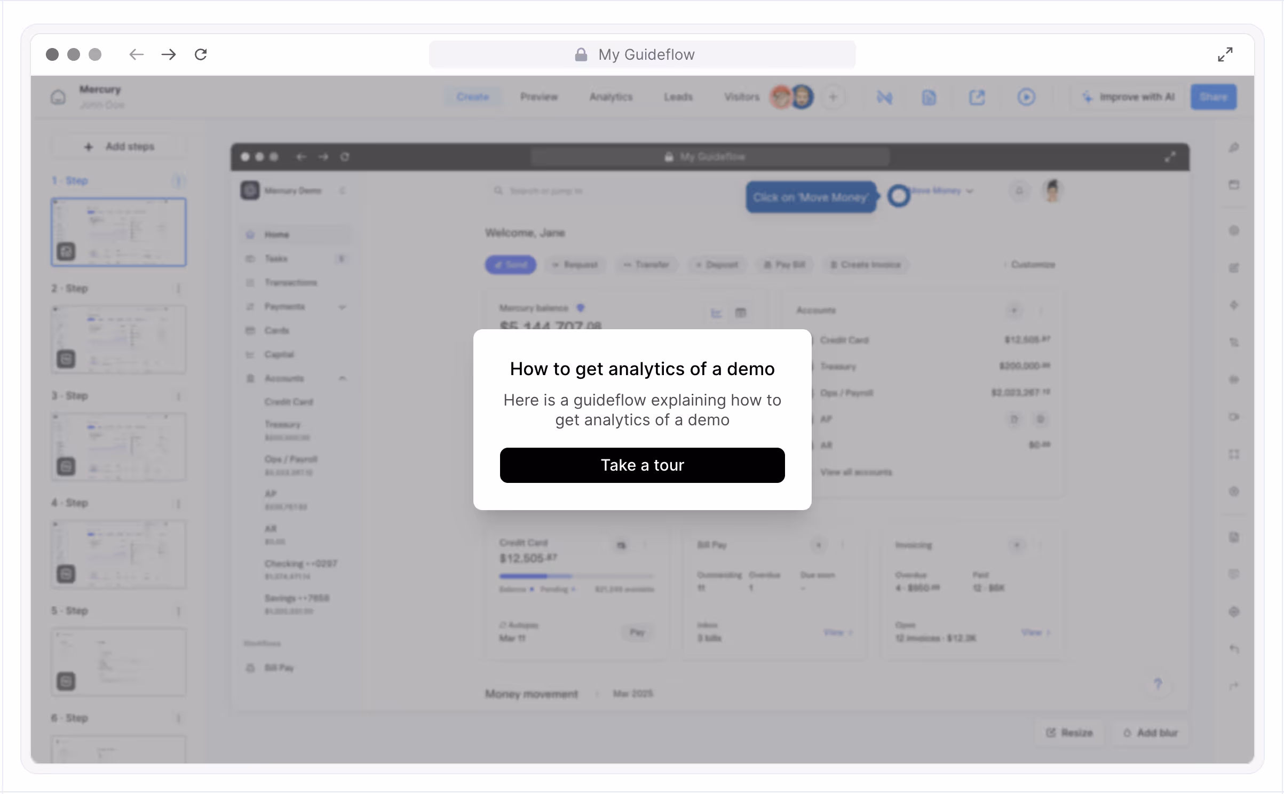
Task: Expand demo to fullscreen with corner icon
Action: click(x=1225, y=54)
